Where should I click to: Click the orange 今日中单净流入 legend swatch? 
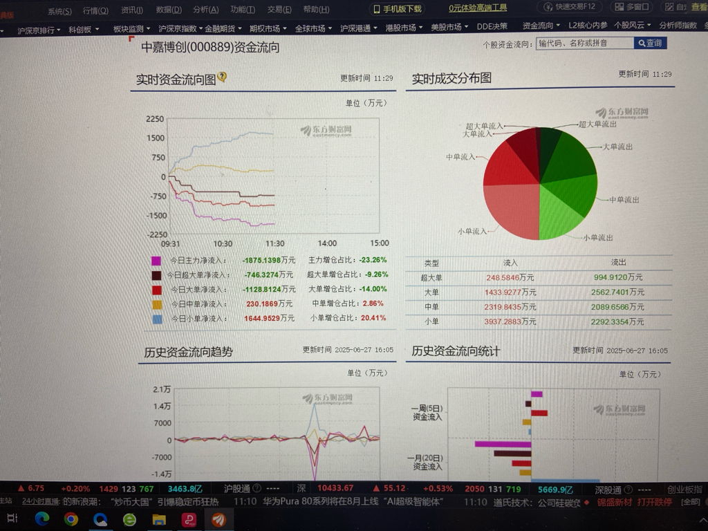point(157,304)
